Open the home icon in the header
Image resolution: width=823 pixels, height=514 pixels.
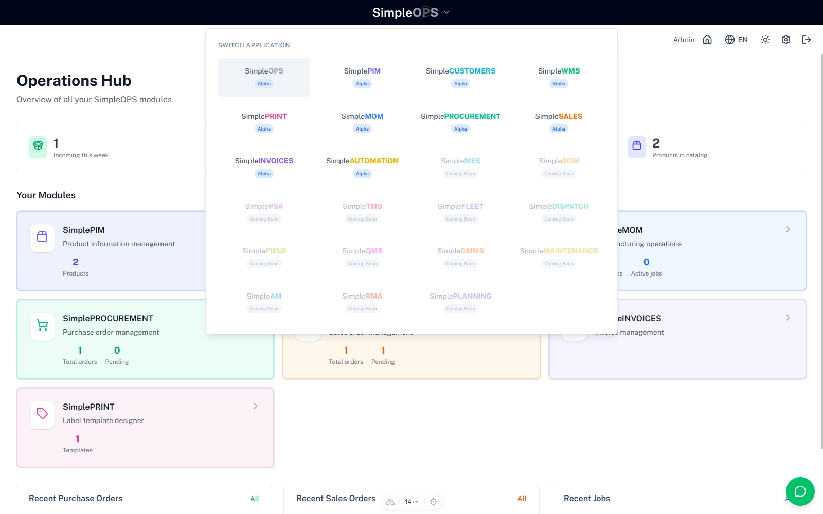708,40
